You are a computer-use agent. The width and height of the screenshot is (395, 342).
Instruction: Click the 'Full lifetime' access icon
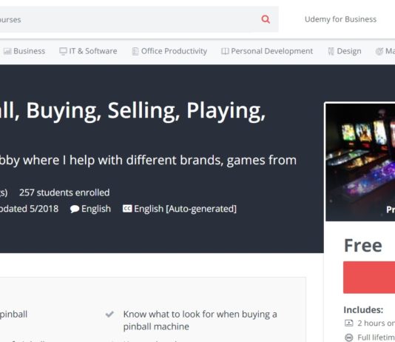coord(348,338)
